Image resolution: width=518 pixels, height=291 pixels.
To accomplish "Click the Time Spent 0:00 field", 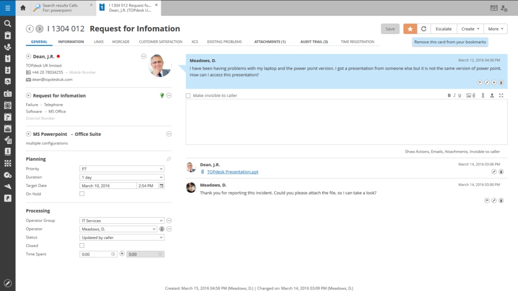I will pos(98,254).
